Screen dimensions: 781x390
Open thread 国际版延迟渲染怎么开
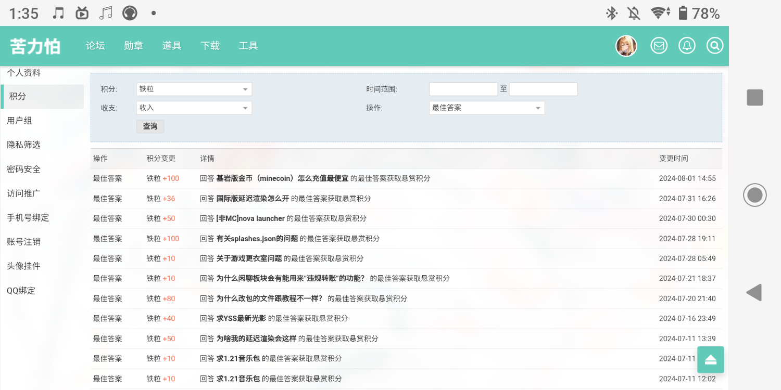coord(253,199)
